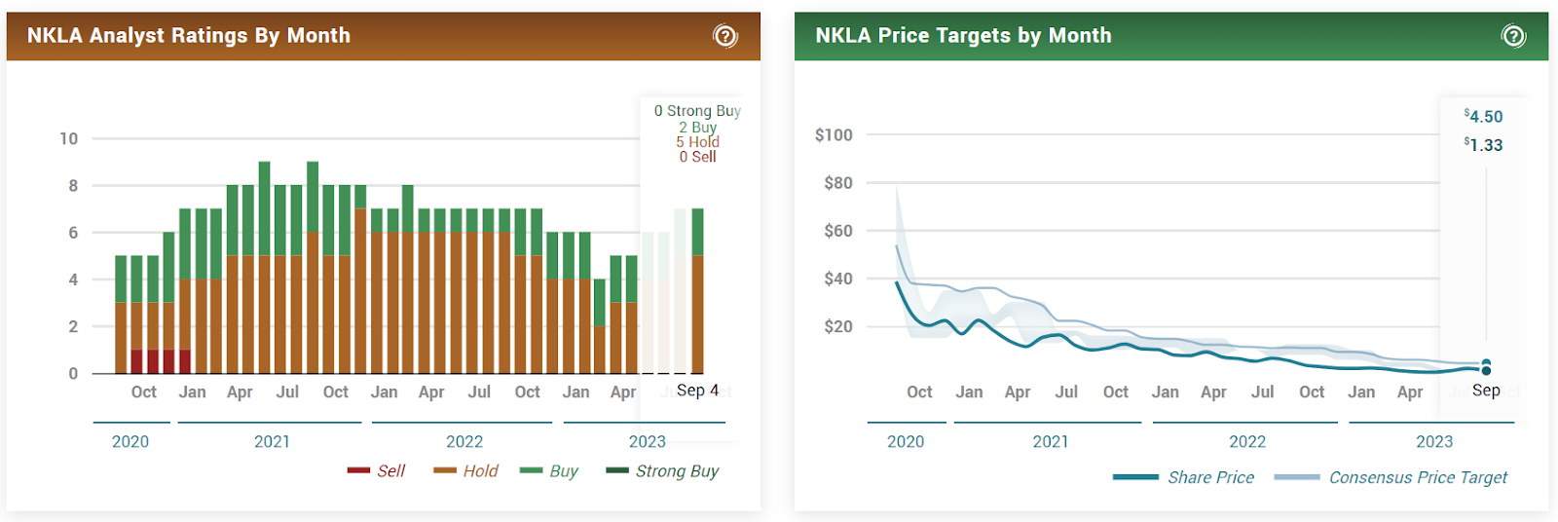The width and height of the screenshot is (1558, 522).
Task: Click the $40 y-axis label
Action: [x=838, y=279]
